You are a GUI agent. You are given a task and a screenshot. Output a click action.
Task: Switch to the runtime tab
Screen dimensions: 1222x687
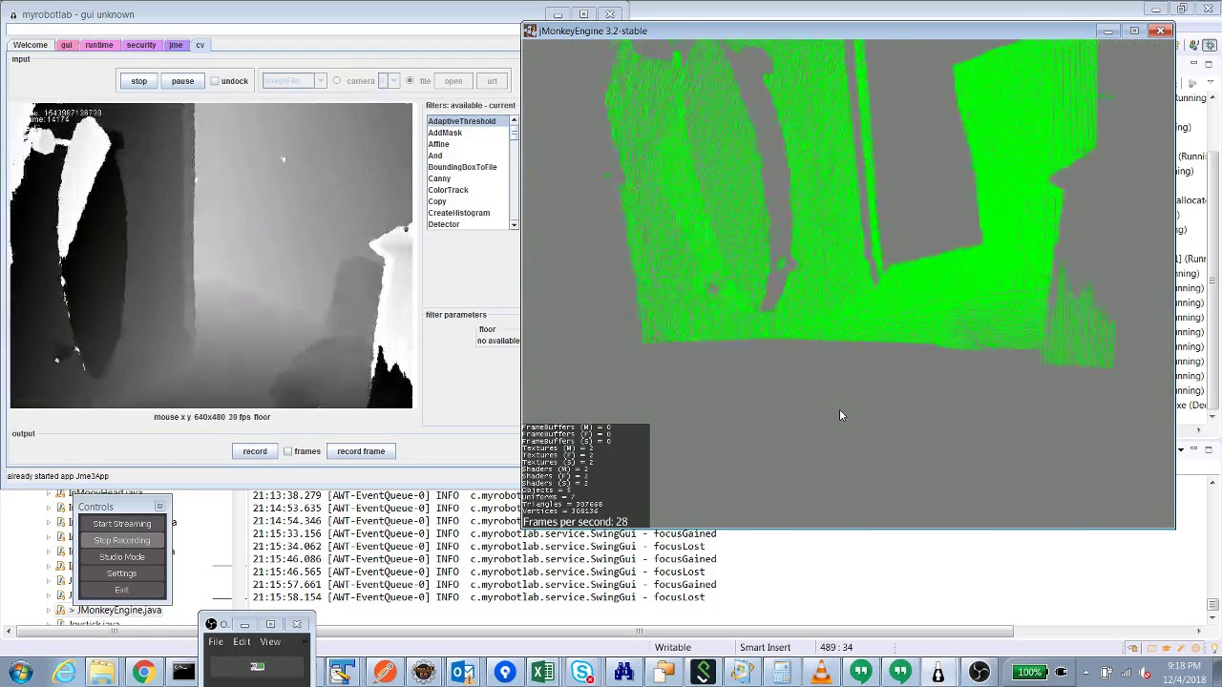point(99,45)
